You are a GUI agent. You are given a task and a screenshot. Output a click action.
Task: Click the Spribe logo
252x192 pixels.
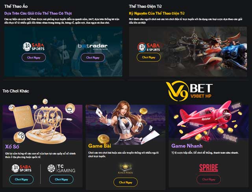pos(209,168)
